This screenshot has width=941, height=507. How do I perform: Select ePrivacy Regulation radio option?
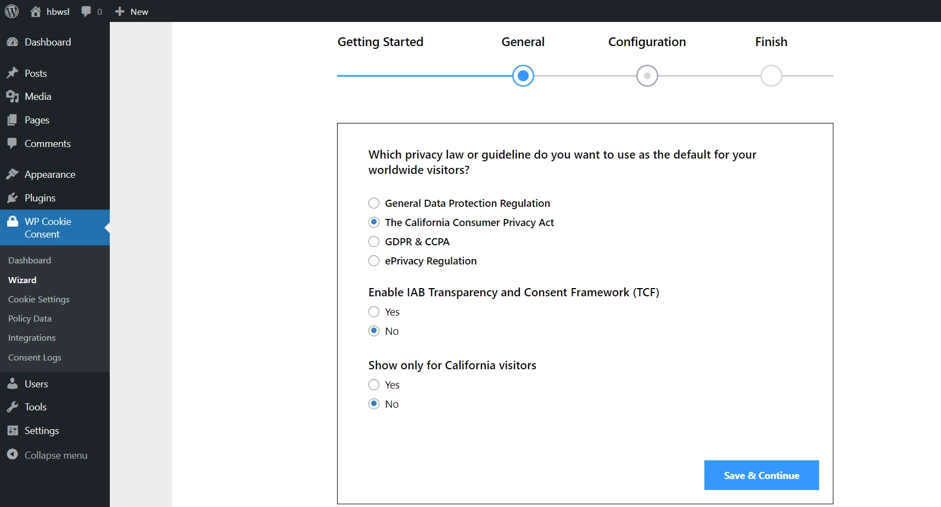[x=374, y=261]
